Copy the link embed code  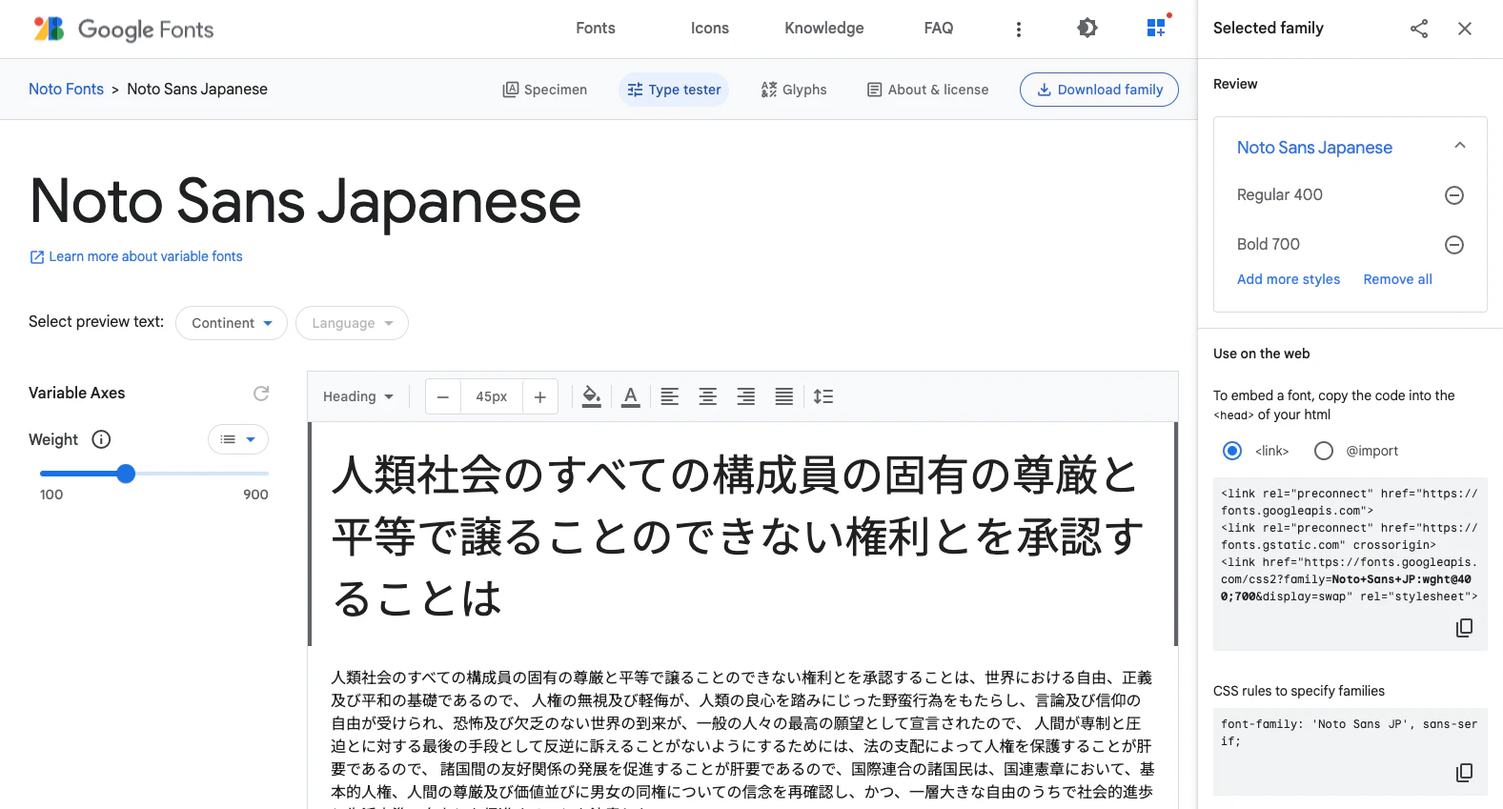1465,628
